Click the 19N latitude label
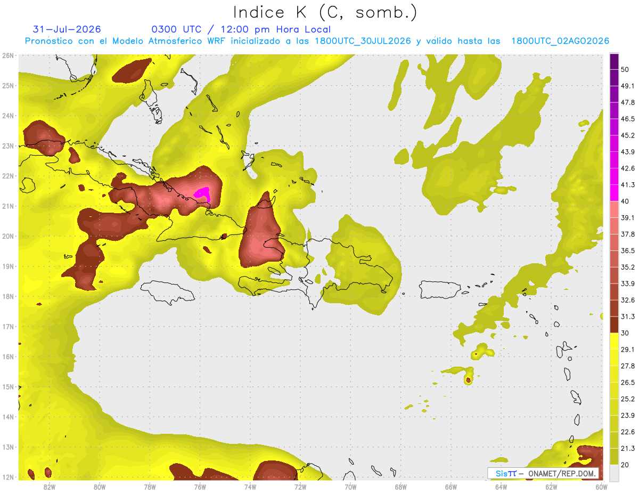Viewport: 639px width, 494px height. [x=8, y=266]
